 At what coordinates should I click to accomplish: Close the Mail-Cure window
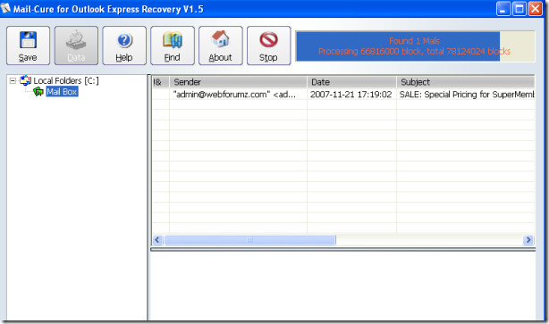pos(536,9)
